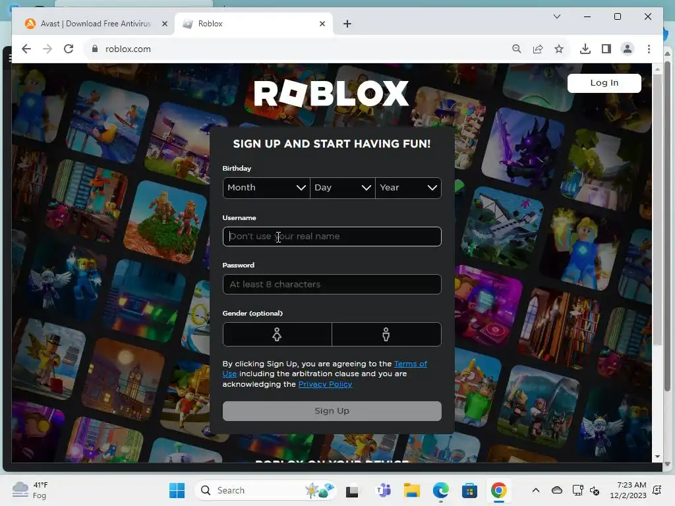The width and height of the screenshot is (675, 506).
Task: Click the display/network tray icon
Action: point(577,490)
